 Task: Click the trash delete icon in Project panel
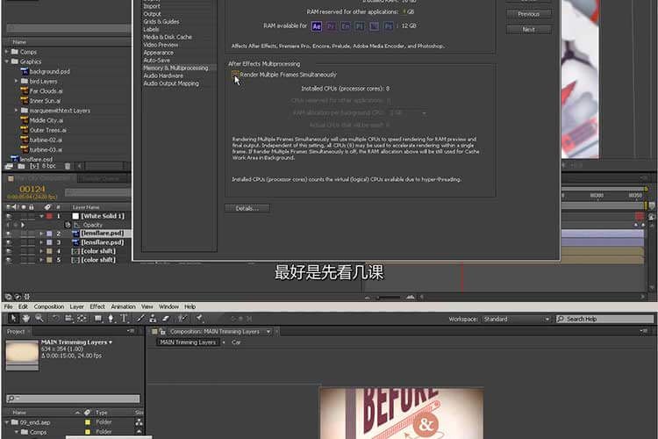(68, 166)
